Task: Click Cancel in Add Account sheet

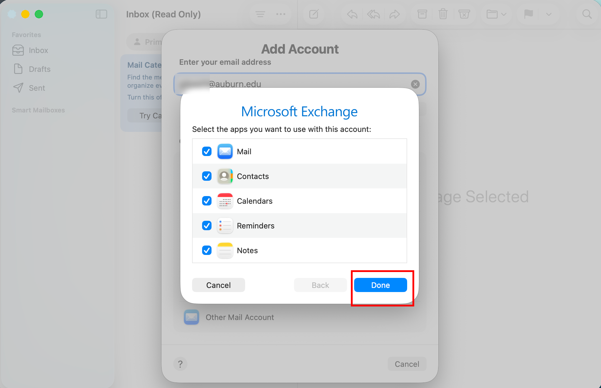Action: [407, 364]
